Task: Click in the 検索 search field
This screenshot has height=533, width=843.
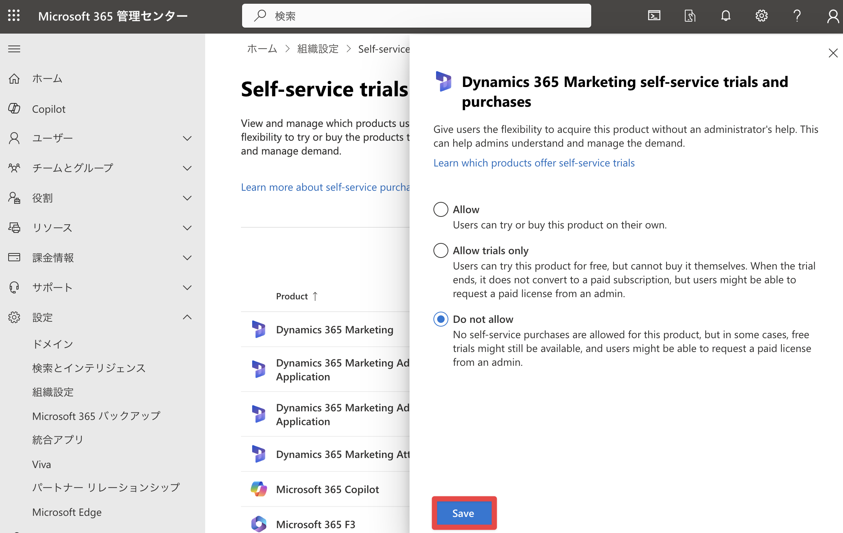Action: (416, 16)
